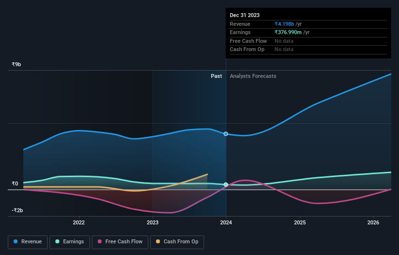Image resolution: width=399 pixels, height=255 pixels.
Task: Click the ₹376.990m earnings value
Action: [288, 32]
